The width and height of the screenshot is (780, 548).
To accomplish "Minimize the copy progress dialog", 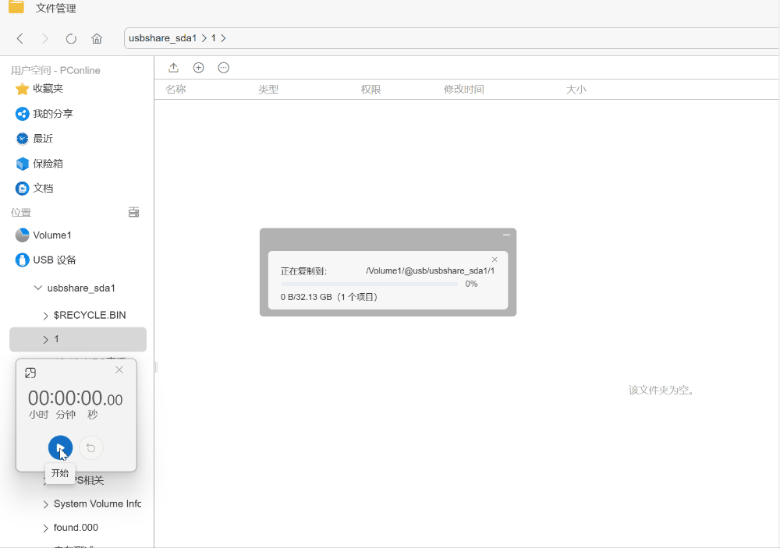I will tap(506, 235).
